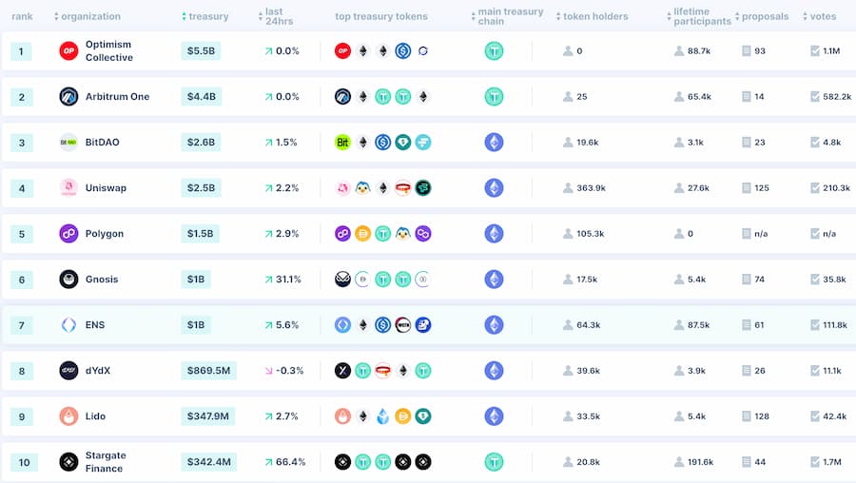This screenshot has height=483, width=856.
Task: Click the water-drop token icon in Lido's treasury tokens
Action: [383, 416]
